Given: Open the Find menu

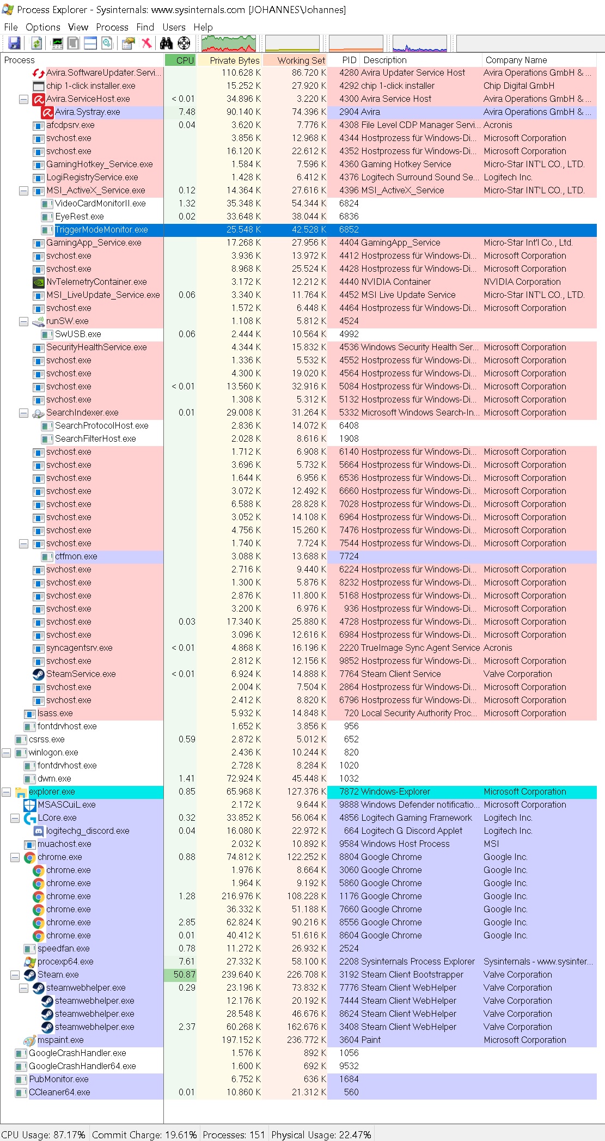Looking at the screenshot, I should (x=145, y=27).
